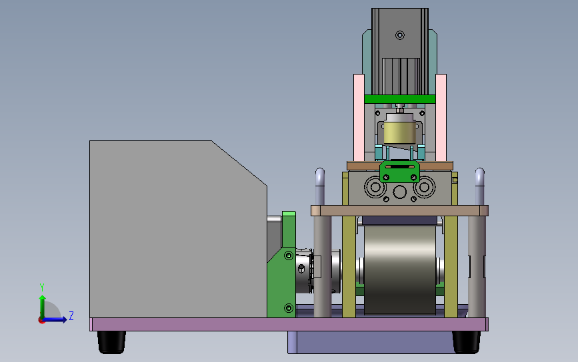Select the left olive upright plate
578x362 pixels.
[349, 267]
